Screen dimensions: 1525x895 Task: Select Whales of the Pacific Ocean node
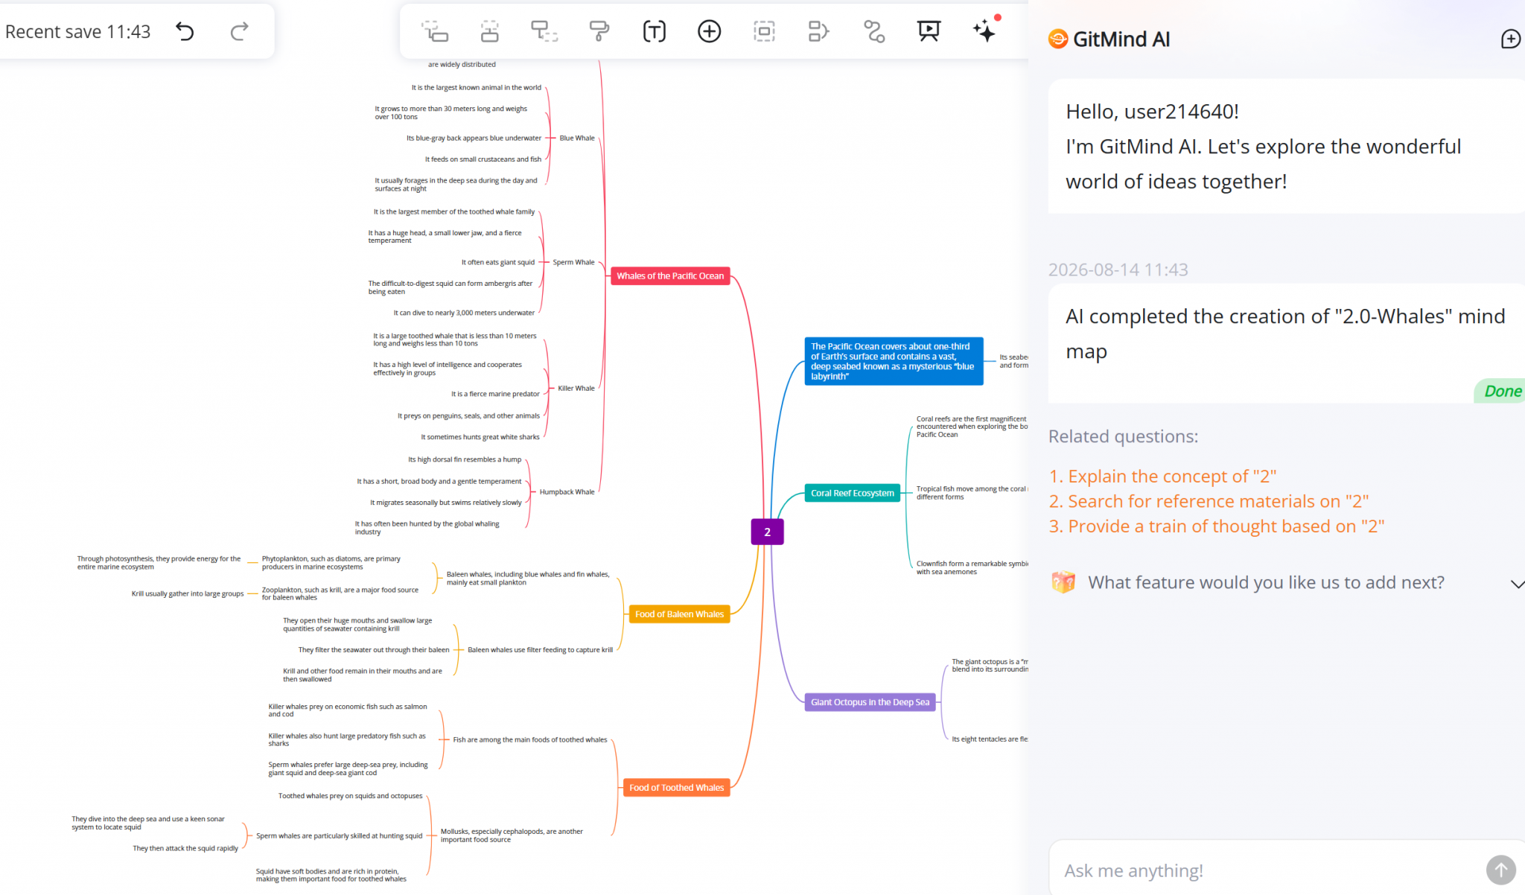[x=670, y=275]
